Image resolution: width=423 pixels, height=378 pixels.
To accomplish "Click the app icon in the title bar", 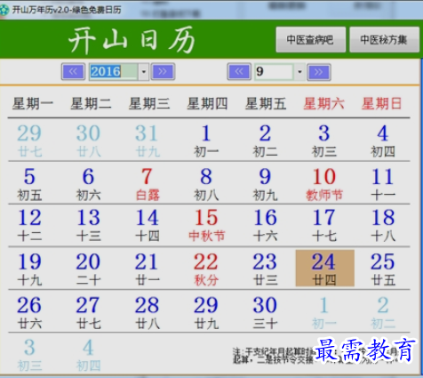I will coord(4,10).
